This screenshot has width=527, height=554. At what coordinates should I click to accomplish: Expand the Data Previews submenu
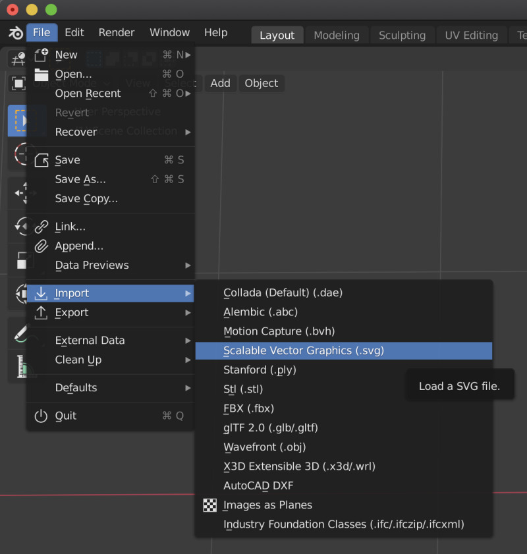pyautogui.click(x=188, y=265)
